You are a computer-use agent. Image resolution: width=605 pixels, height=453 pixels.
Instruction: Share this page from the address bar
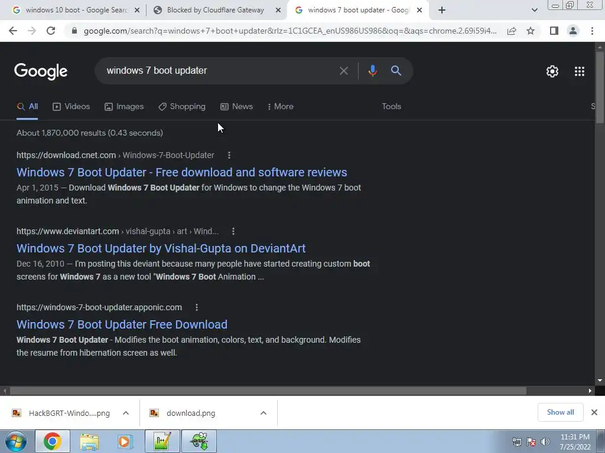pos(512,31)
